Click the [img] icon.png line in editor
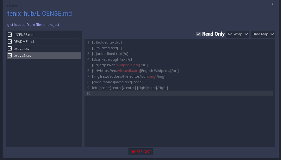281x160 pixels. click(x=129, y=76)
